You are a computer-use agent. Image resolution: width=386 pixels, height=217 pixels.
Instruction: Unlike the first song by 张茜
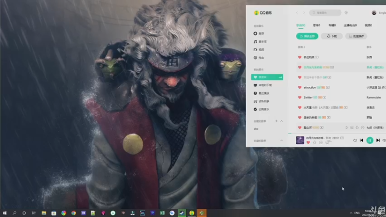point(300,57)
